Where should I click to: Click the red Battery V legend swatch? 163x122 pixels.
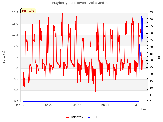(x=67, y=117)
